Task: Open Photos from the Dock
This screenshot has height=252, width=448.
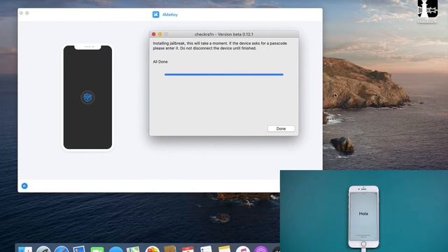Action: (152, 249)
